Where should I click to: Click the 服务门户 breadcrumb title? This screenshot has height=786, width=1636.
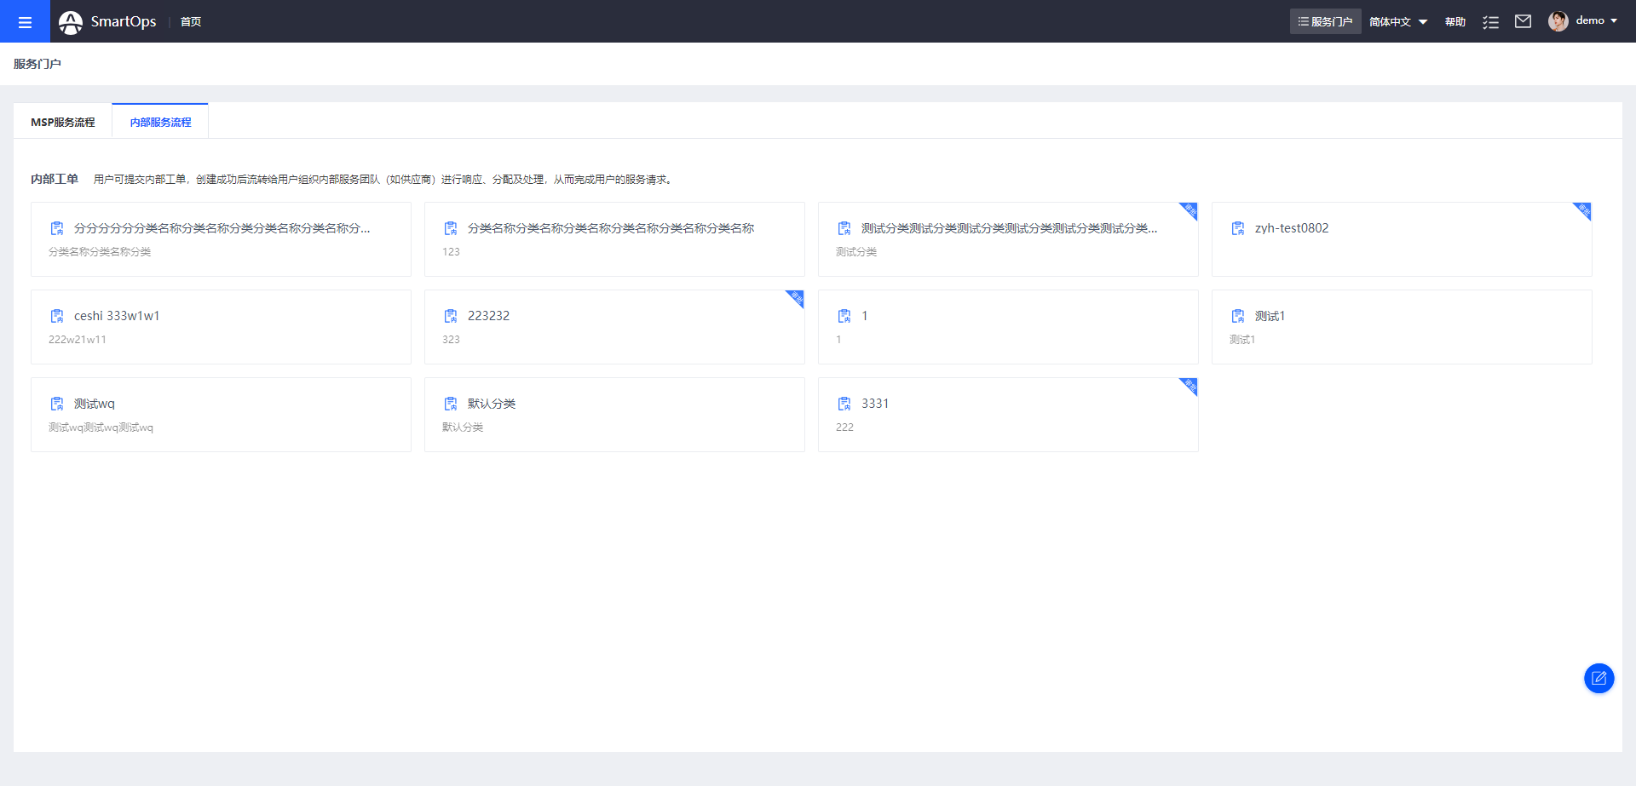tap(37, 64)
